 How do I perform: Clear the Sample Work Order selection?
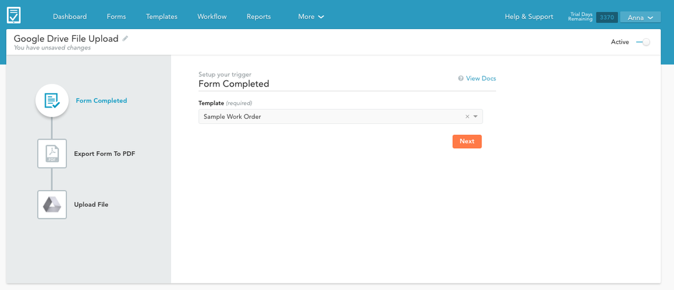tap(467, 117)
